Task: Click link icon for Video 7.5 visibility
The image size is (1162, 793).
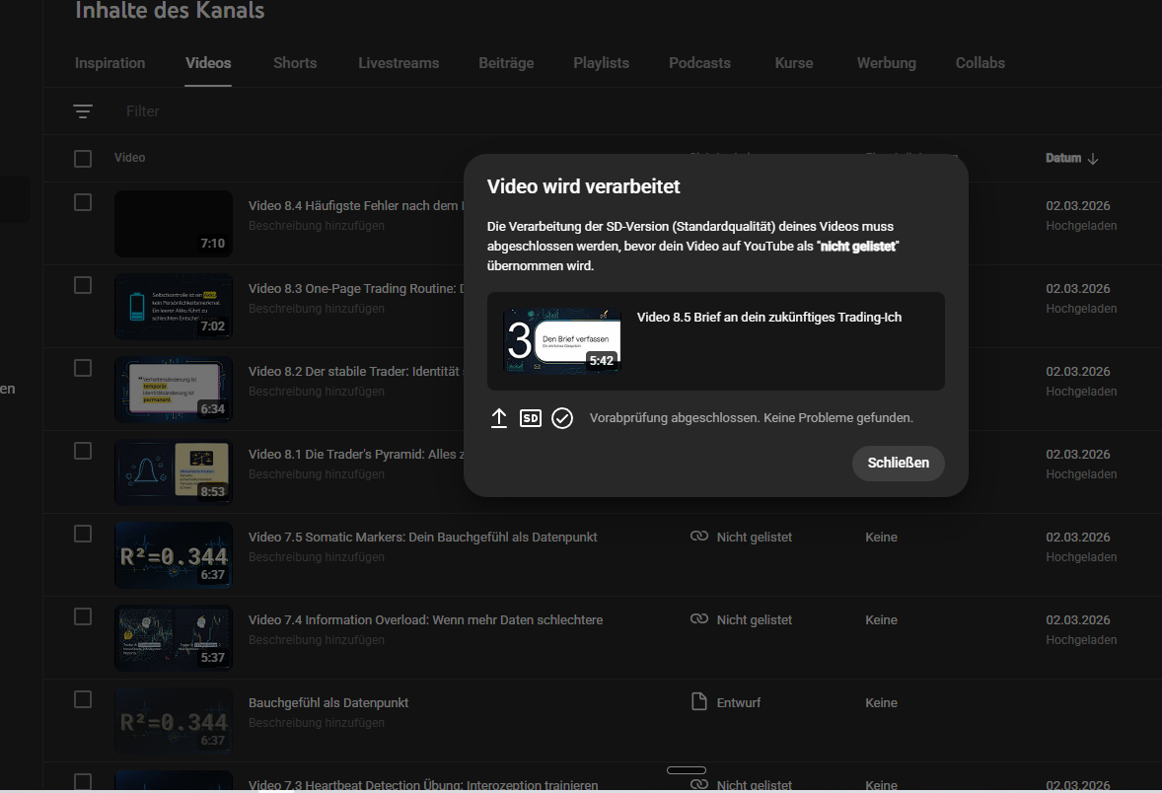Action: [x=699, y=537]
